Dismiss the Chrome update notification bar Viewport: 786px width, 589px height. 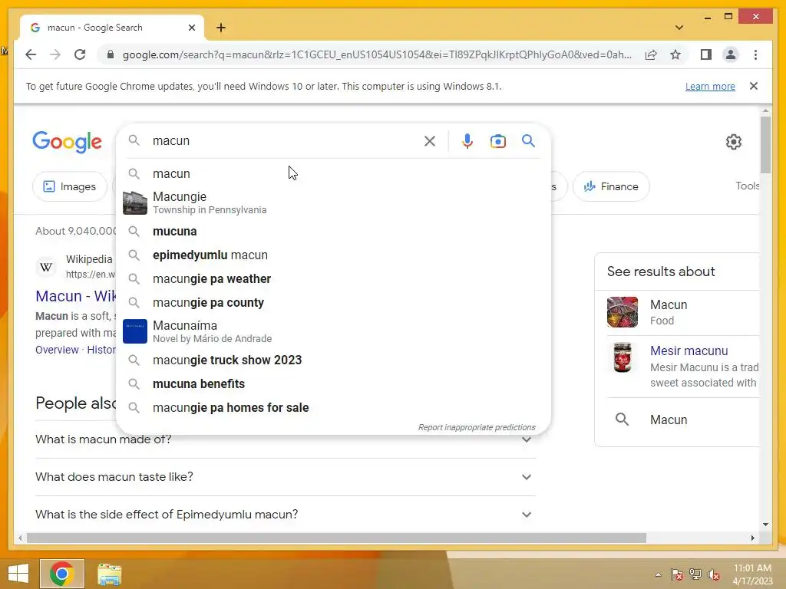coord(754,86)
